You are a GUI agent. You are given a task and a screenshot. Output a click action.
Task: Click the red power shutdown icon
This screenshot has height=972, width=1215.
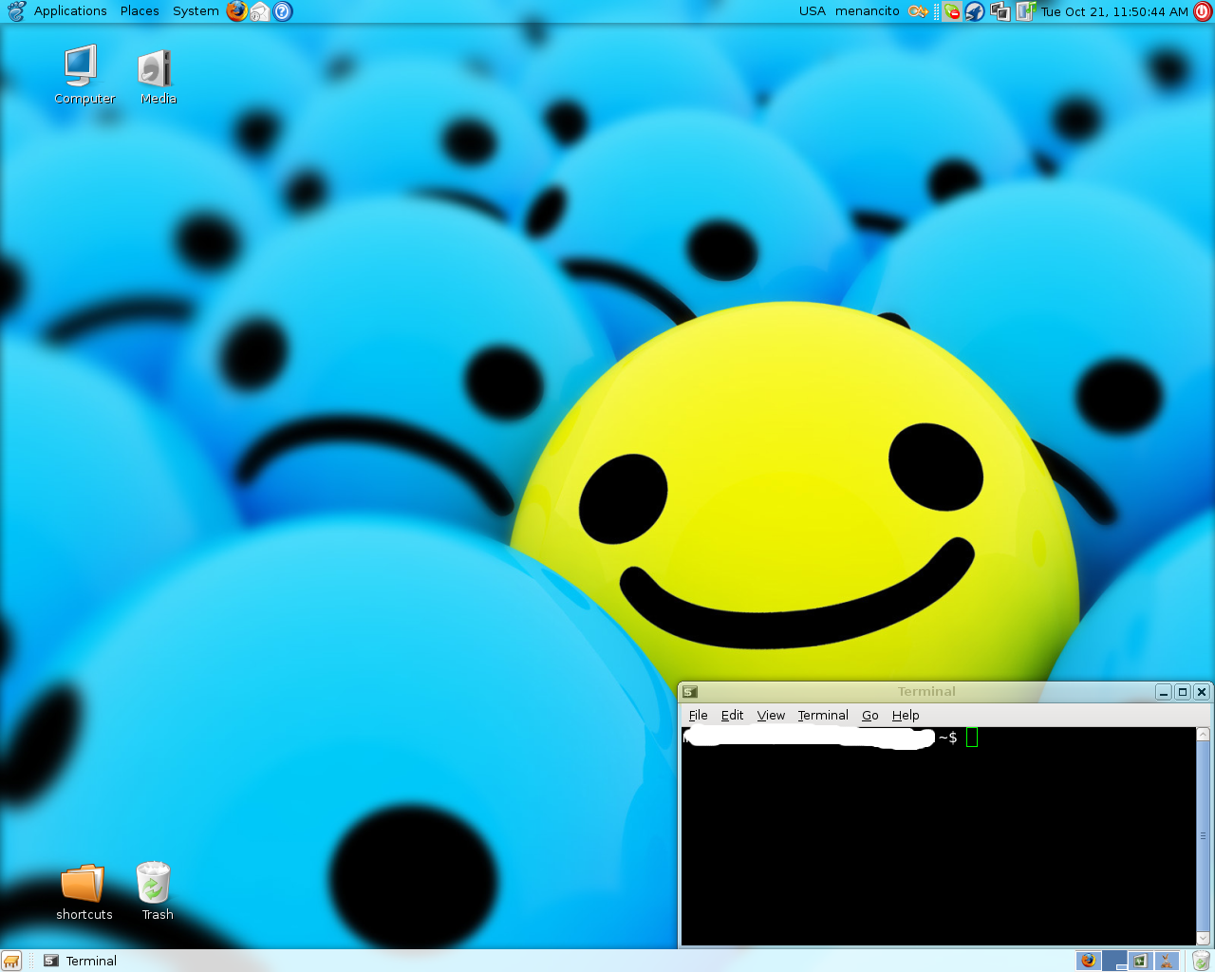1203,11
